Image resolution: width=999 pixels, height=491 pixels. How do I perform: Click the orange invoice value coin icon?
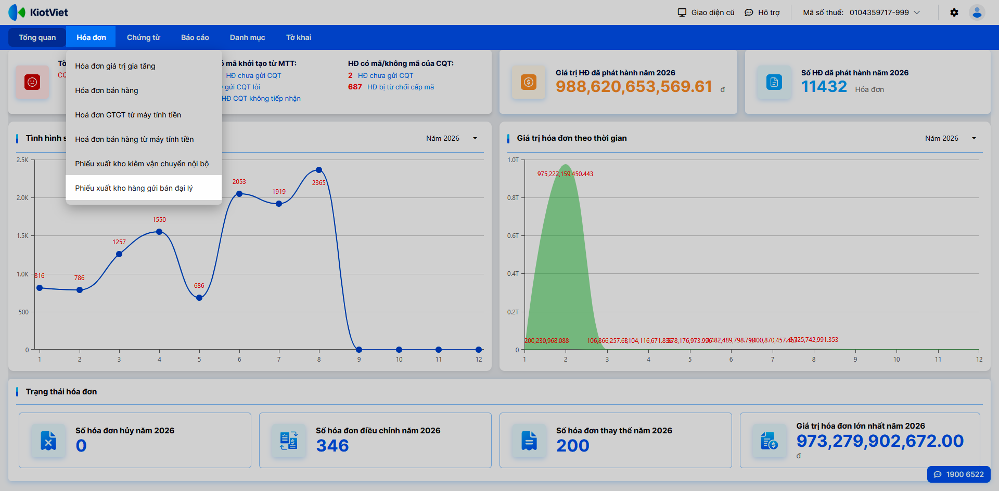coord(528,82)
